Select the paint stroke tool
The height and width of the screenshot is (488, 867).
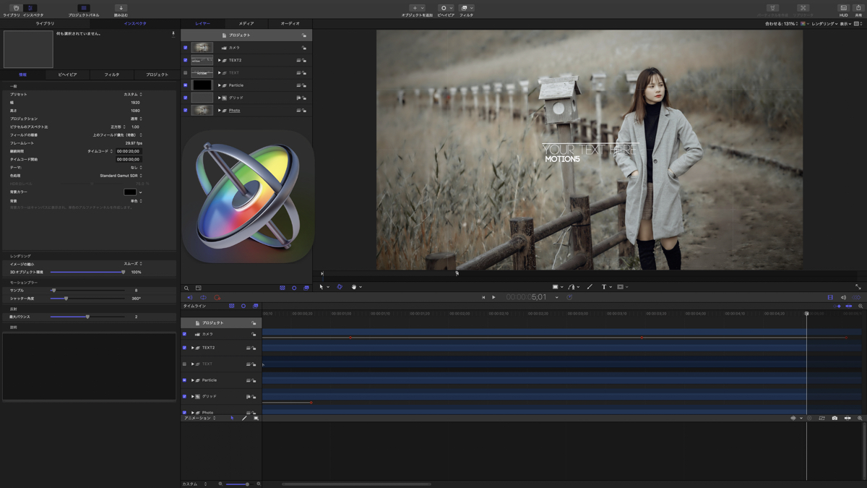point(590,287)
